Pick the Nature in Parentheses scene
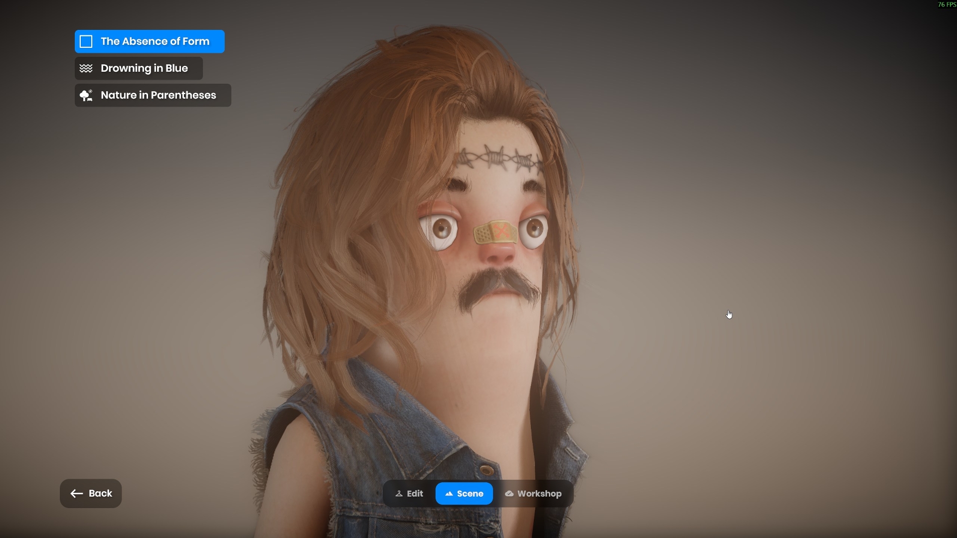957x538 pixels. pyautogui.click(x=158, y=95)
